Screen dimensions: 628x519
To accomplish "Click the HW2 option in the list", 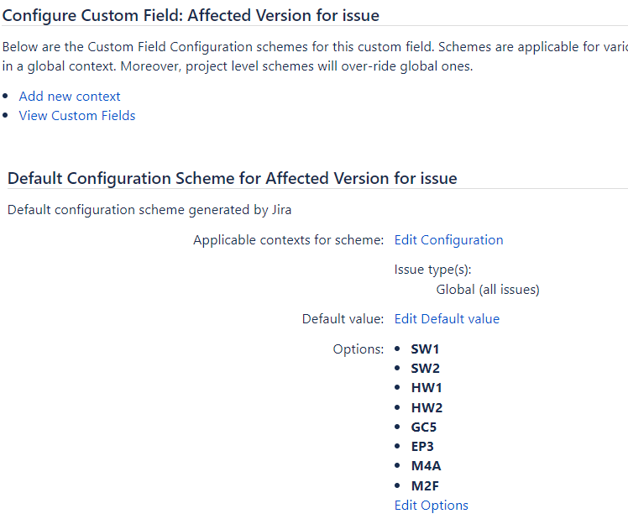I will tap(427, 408).
